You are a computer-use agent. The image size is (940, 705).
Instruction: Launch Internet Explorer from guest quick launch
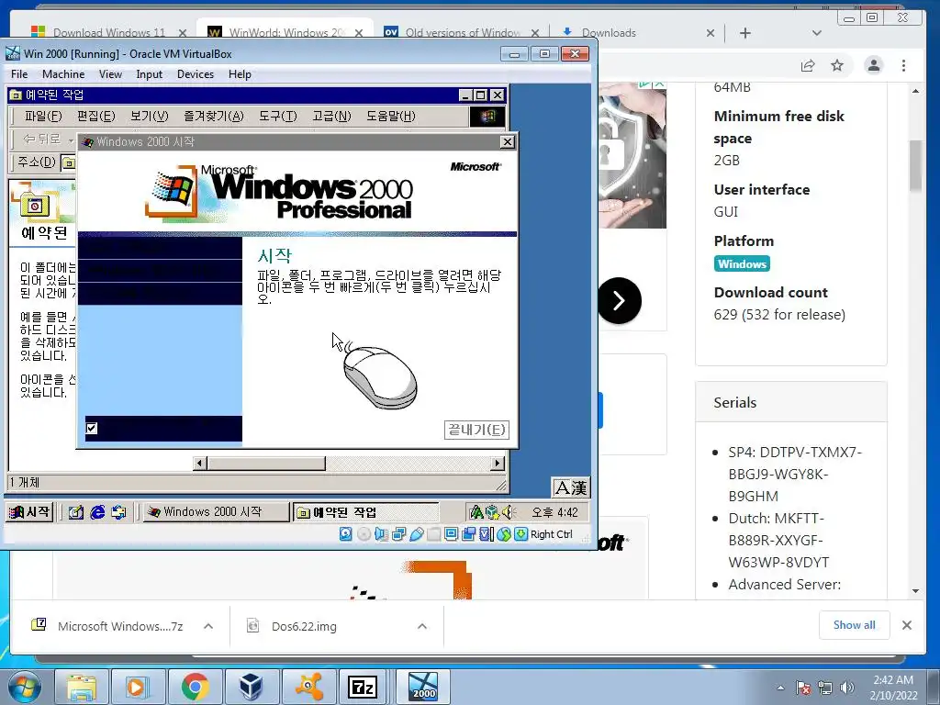pyautogui.click(x=97, y=512)
